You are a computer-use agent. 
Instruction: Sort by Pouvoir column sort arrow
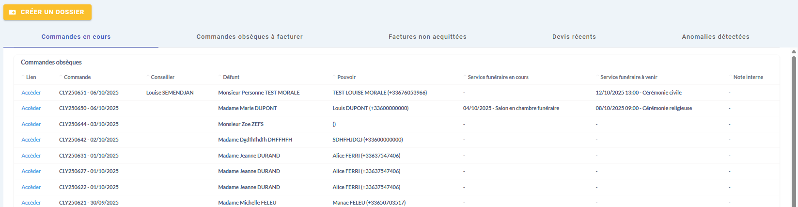[335, 76]
